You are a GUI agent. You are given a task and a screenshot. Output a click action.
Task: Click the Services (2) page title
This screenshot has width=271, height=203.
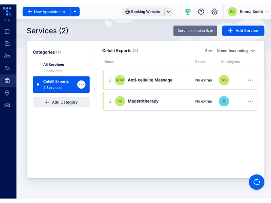47,31
